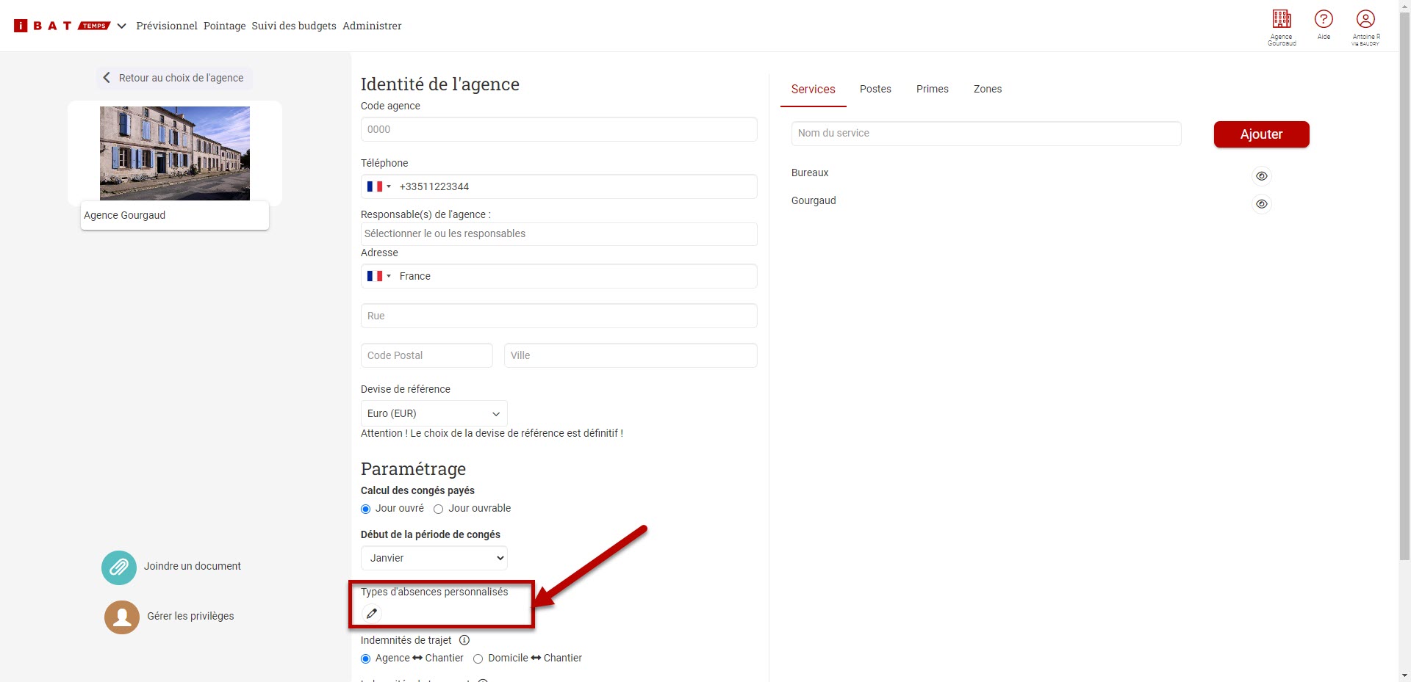The width and height of the screenshot is (1411, 682).
Task: Click into the Nom du service field
Action: coord(986,134)
